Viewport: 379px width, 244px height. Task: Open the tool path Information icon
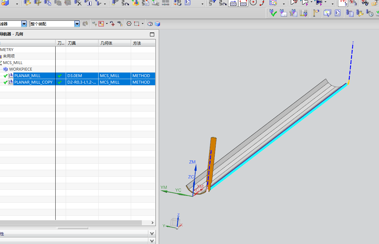point(88,3)
